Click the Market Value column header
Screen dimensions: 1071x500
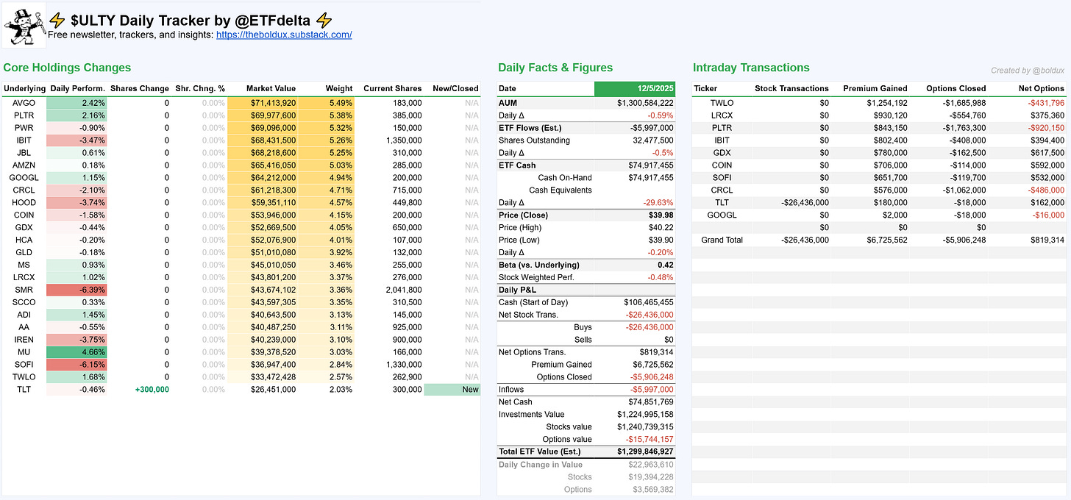[271, 88]
